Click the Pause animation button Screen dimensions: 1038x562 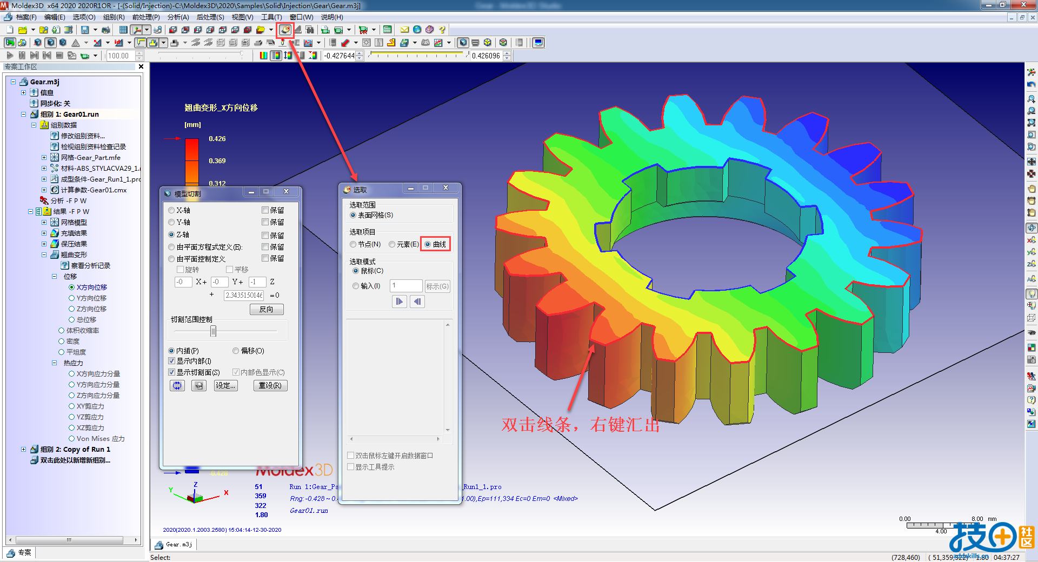22,55
